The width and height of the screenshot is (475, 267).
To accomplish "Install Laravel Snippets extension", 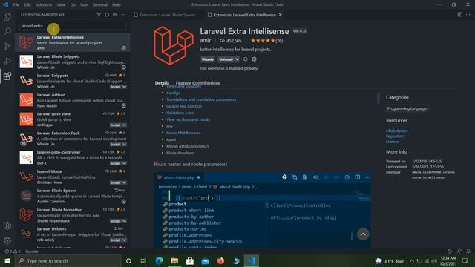I will click(116, 87).
